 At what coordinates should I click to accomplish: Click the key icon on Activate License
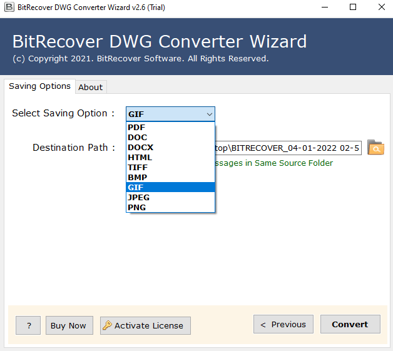[108, 325]
